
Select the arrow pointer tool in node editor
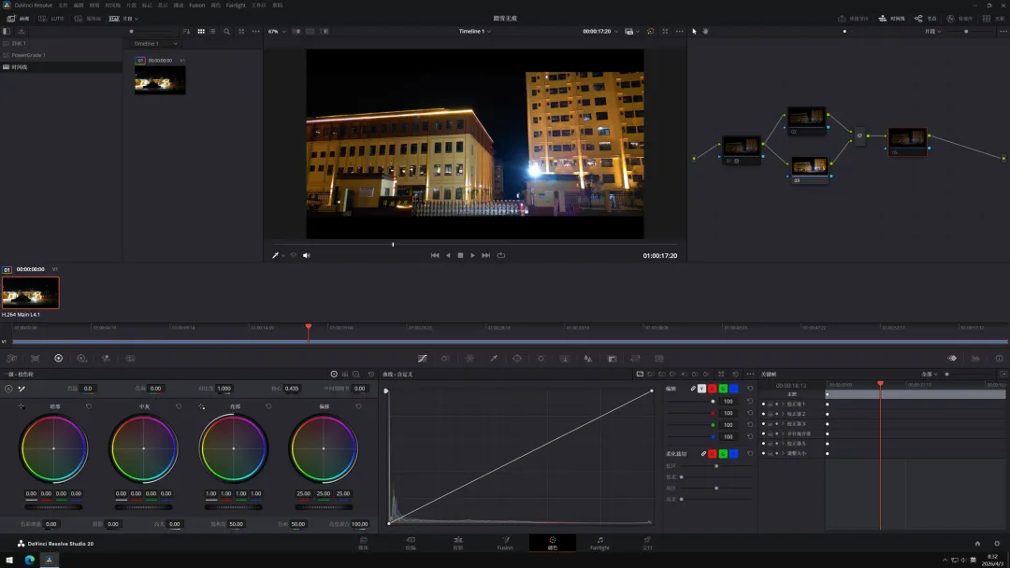694,31
